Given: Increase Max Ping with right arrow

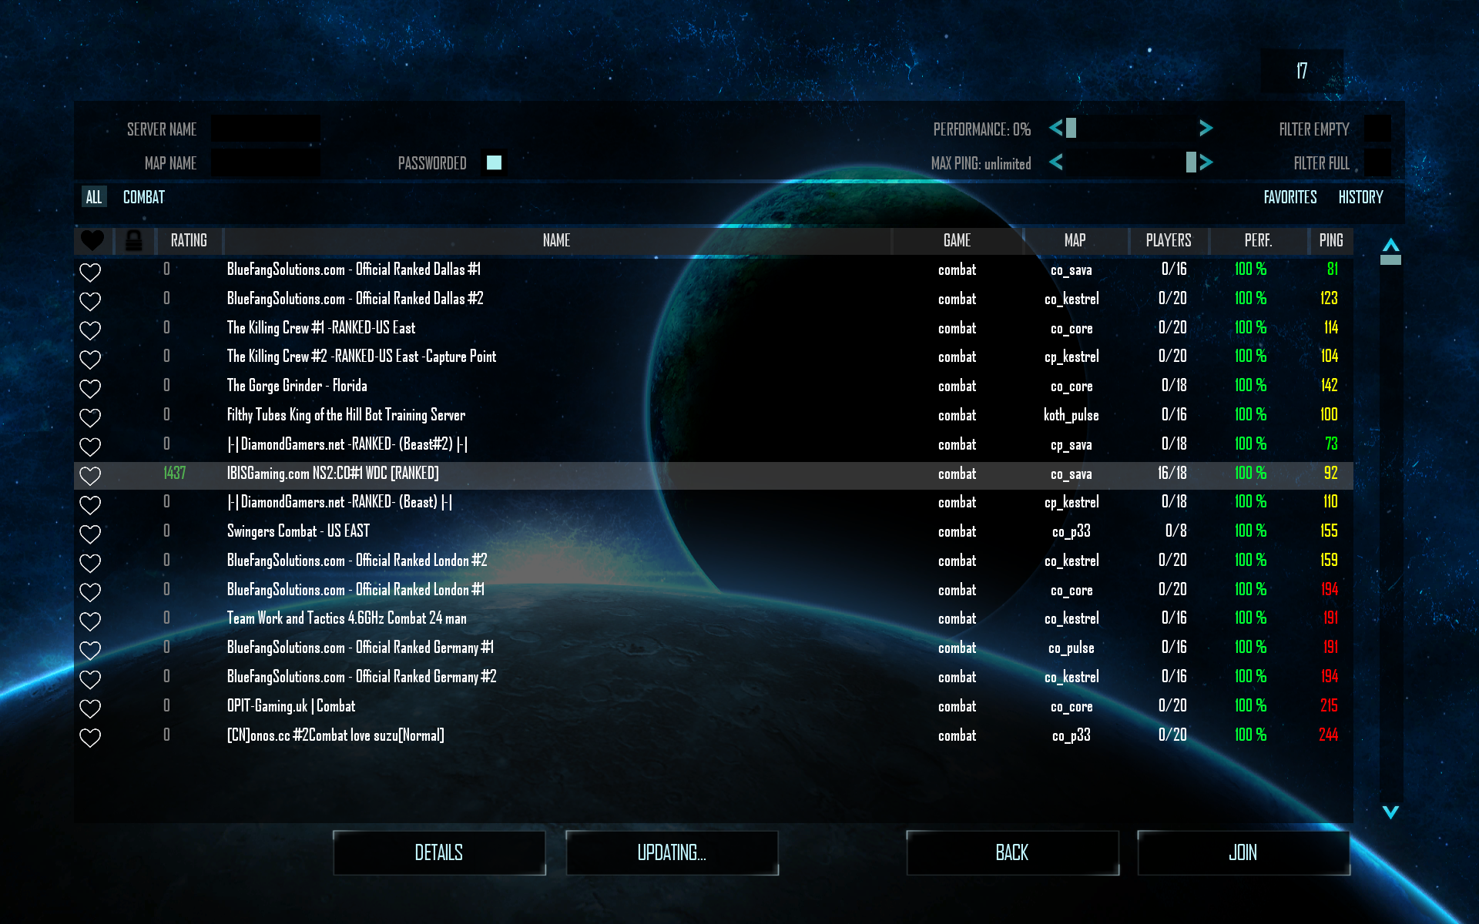Looking at the screenshot, I should [1206, 162].
